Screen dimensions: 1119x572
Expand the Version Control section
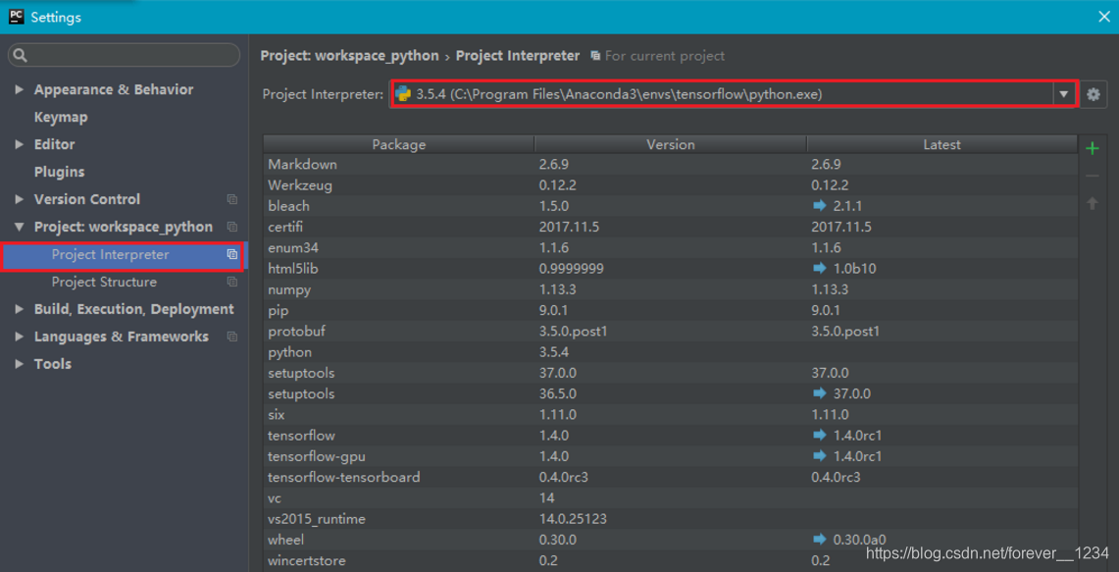(20, 199)
